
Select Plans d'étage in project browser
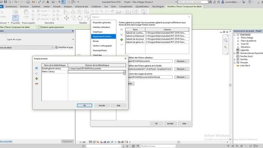[x=247, y=38]
